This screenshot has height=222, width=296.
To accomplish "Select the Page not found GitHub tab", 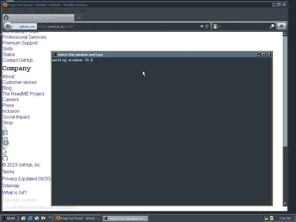I will (38, 18).
